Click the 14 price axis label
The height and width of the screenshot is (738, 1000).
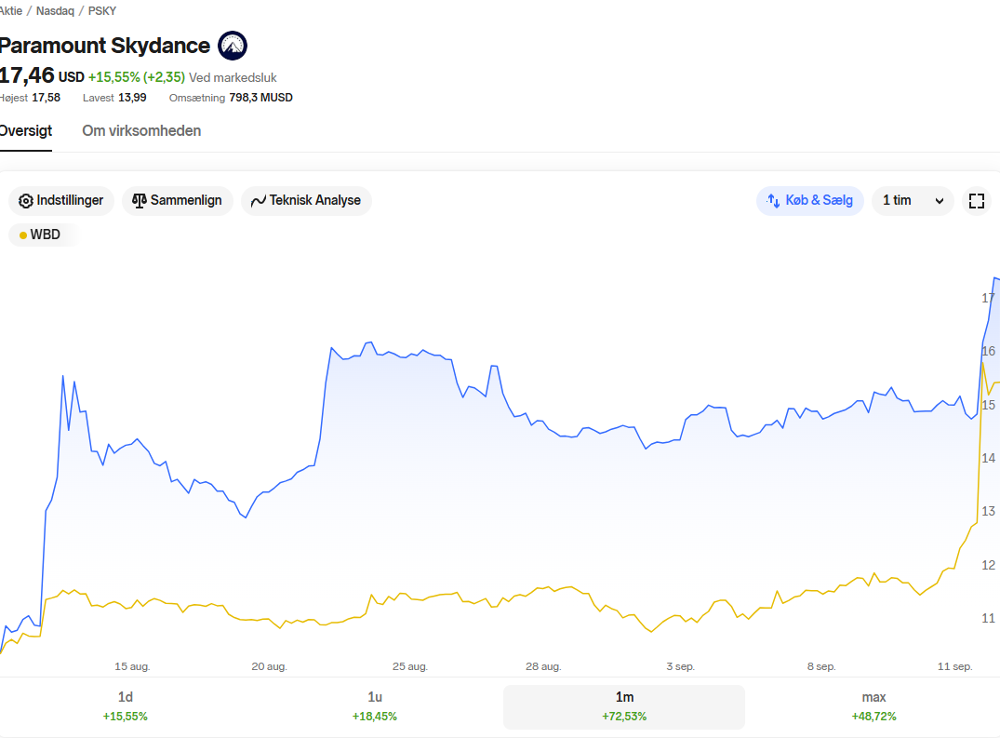(988, 458)
